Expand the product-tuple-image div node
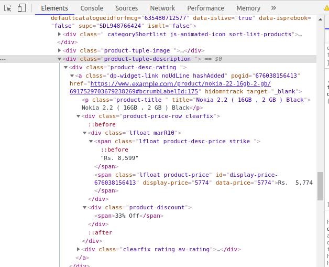 59,50
